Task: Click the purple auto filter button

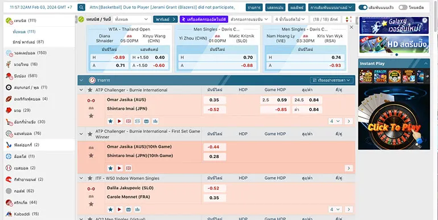Action: (x=204, y=19)
